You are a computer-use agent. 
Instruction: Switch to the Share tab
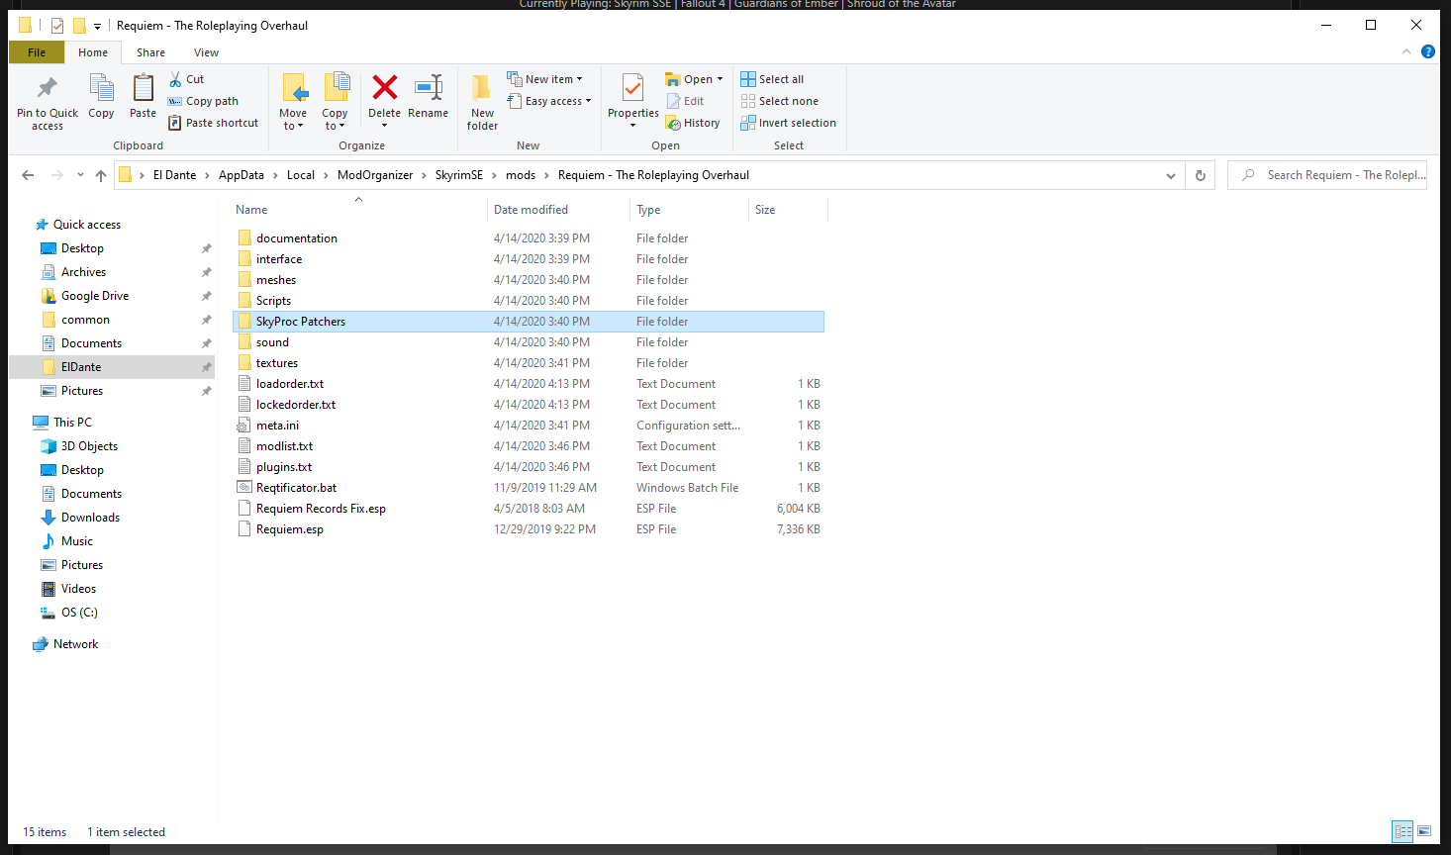pyautogui.click(x=150, y=52)
